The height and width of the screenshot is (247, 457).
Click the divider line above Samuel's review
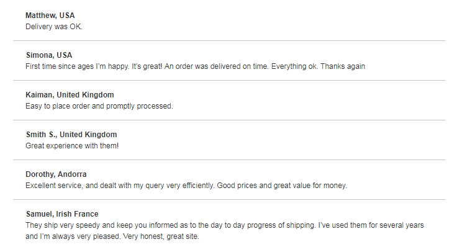coord(229,199)
